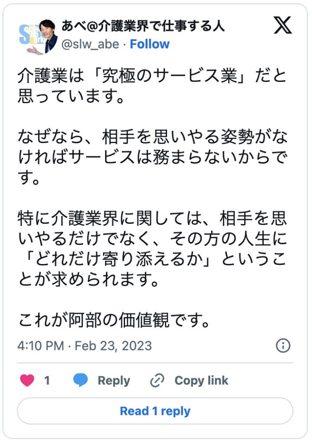Viewport: 312px width, 444px height.
Task: Open the X logo link
Action: pyautogui.click(x=283, y=26)
